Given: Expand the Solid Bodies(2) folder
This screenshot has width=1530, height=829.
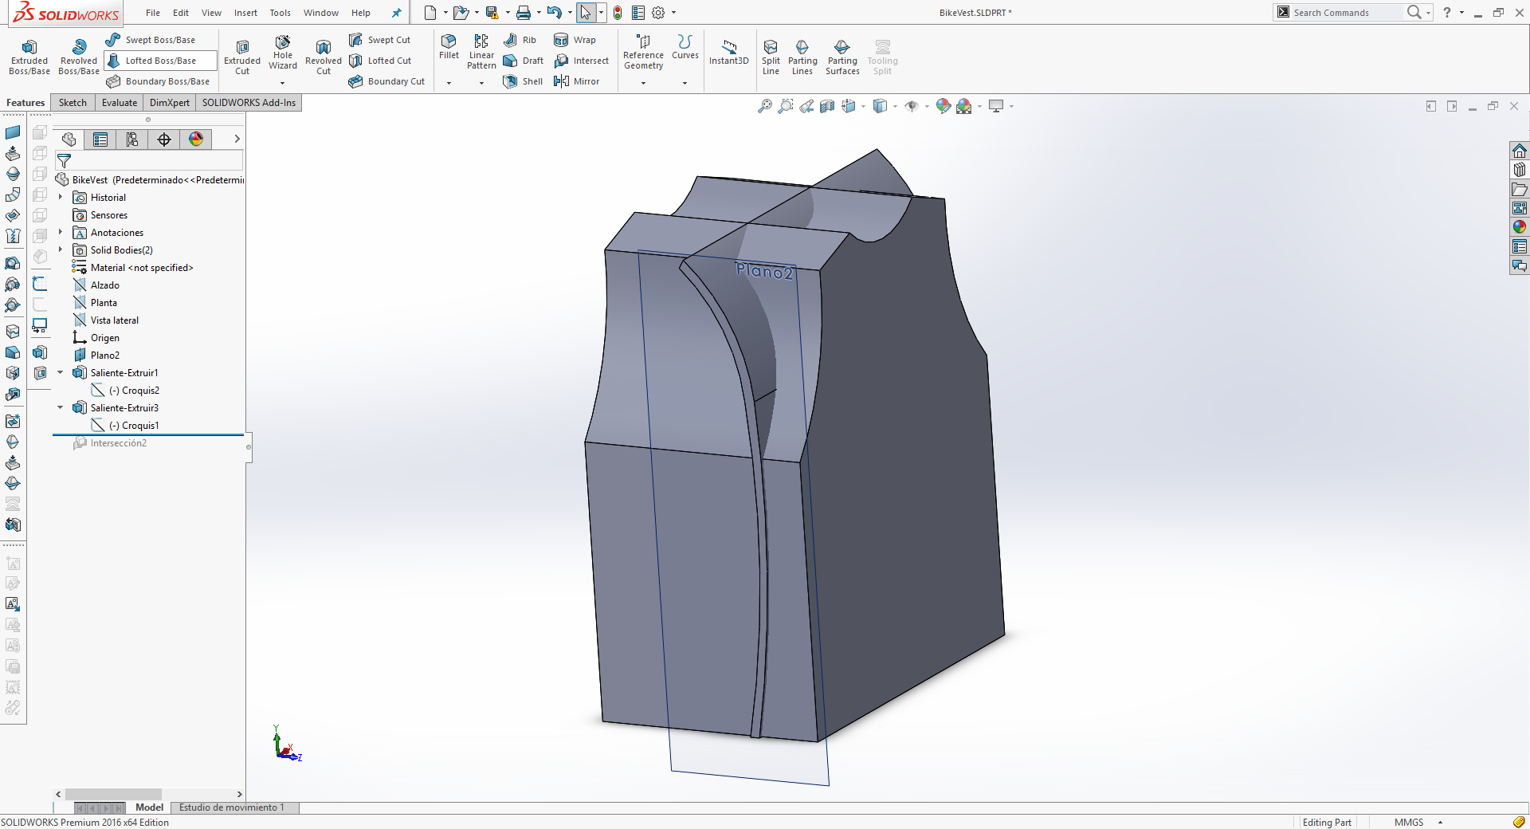Looking at the screenshot, I should pyautogui.click(x=60, y=249).
